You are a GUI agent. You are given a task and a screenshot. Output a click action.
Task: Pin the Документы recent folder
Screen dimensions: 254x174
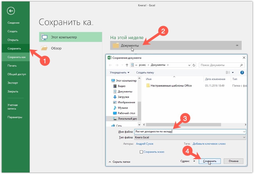point(237,45)
